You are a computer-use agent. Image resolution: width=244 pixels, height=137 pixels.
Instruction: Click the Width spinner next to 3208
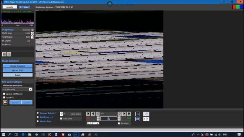point(32,33)
